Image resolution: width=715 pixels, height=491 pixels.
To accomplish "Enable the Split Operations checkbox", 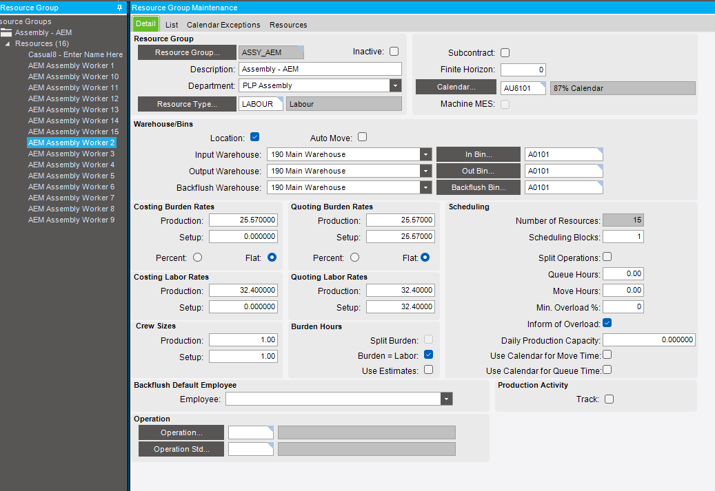I will 607,257.
